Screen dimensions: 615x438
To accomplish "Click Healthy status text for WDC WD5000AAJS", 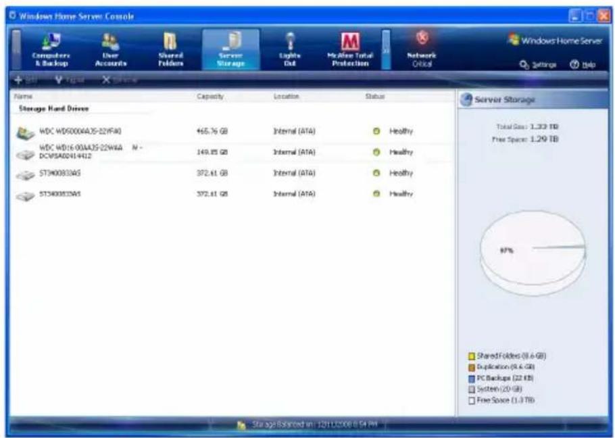I will pos(401,131).
